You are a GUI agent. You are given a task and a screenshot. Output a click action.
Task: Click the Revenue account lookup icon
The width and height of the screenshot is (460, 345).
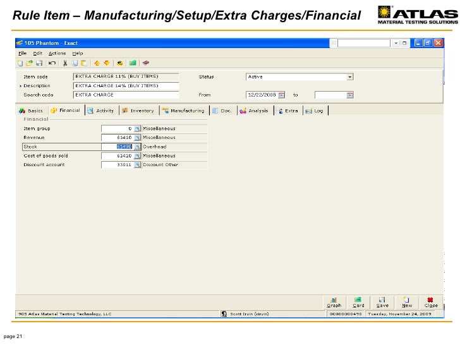pos(137,138)
